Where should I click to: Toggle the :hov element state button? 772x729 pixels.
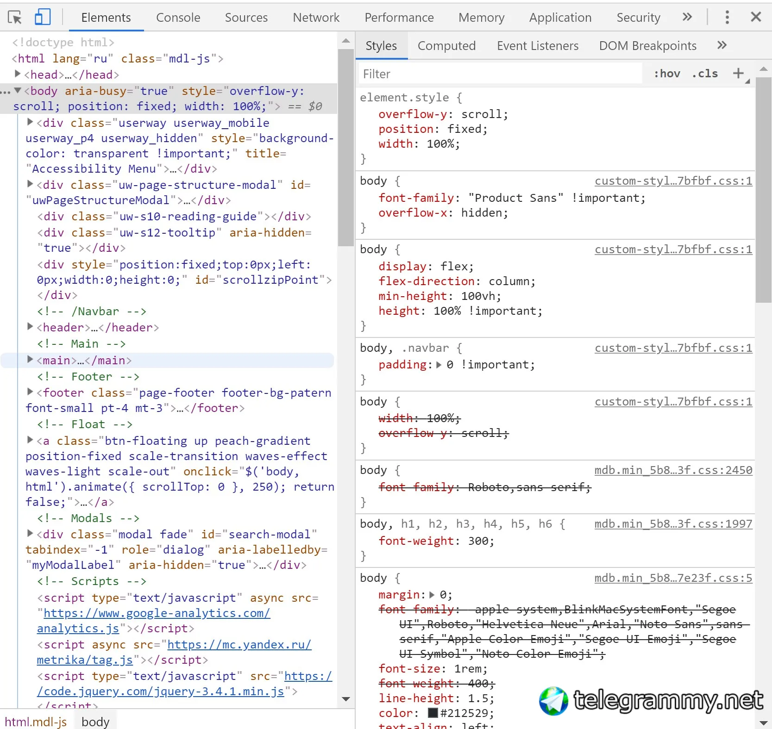[x=667, y=74]
